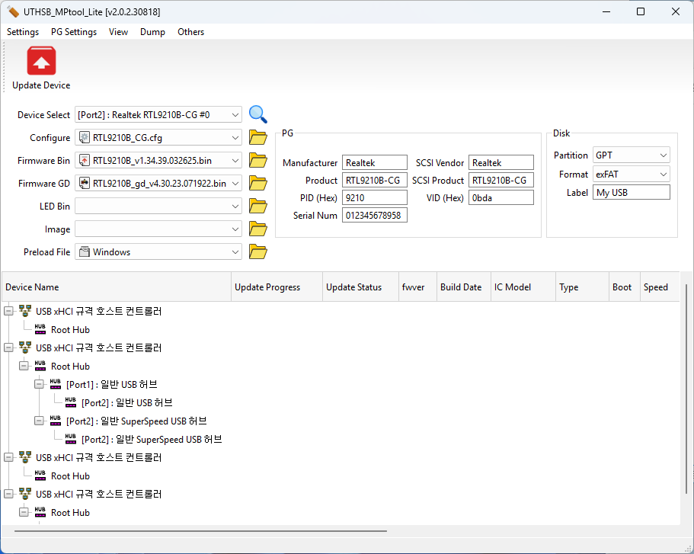Click hub icon of [Port1] 일반 USB 허브

pyautogui.click(x=56, y=384)
